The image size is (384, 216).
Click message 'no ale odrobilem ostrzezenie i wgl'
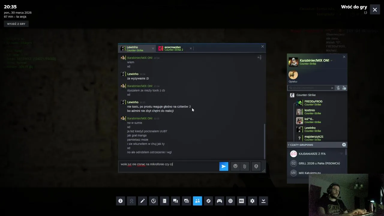point(149,152)
